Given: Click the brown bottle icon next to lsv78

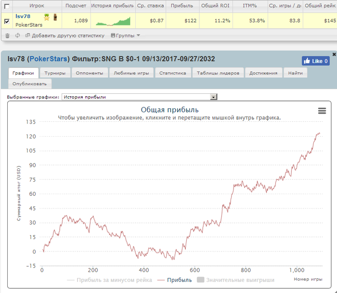Looking at the screenshot, I should [55, 17].
